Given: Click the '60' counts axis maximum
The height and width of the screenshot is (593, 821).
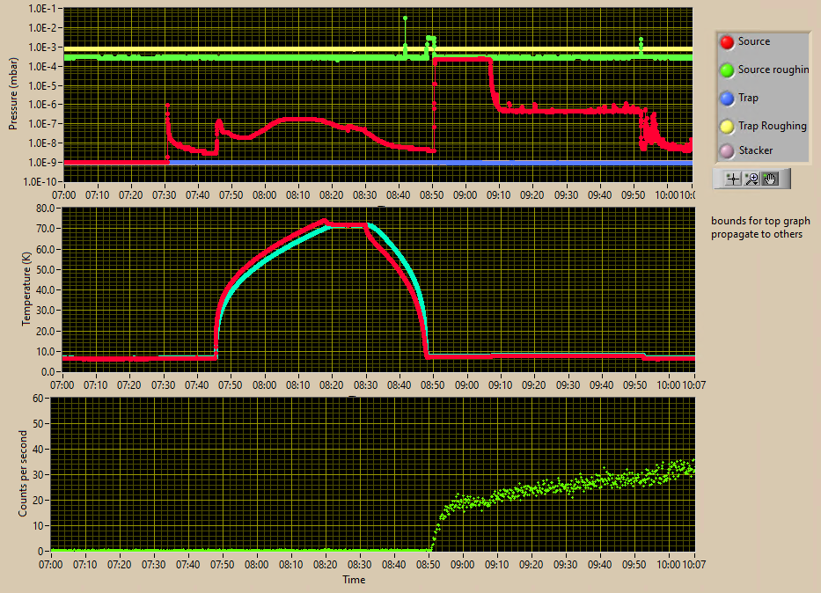Looking at the screenshot, I should point(38,399).
